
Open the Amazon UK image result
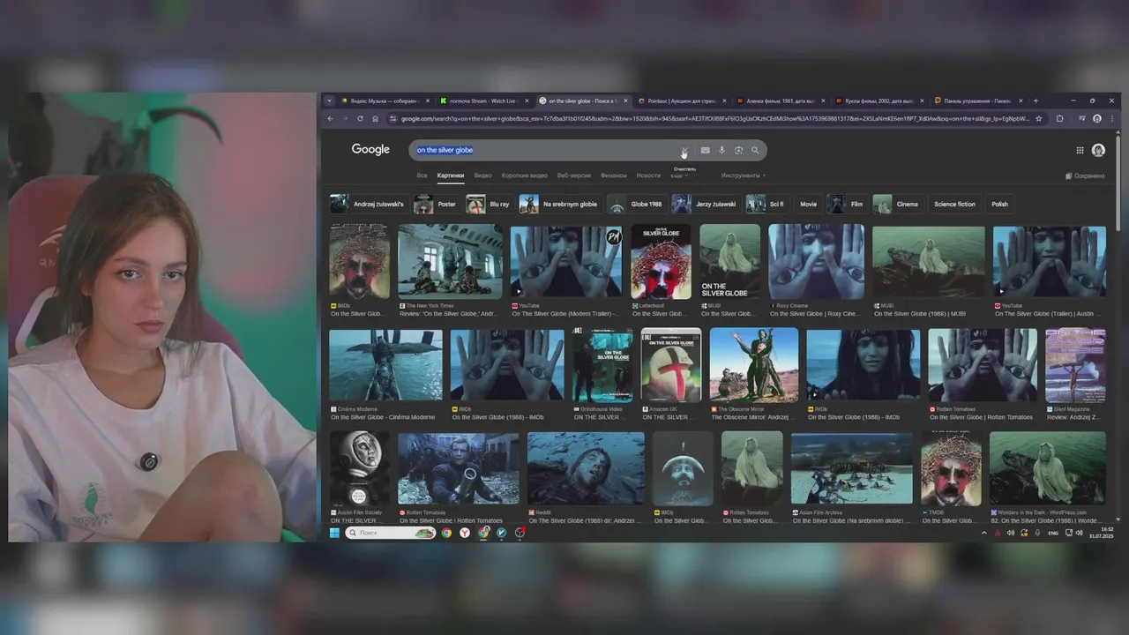(671, 365)
